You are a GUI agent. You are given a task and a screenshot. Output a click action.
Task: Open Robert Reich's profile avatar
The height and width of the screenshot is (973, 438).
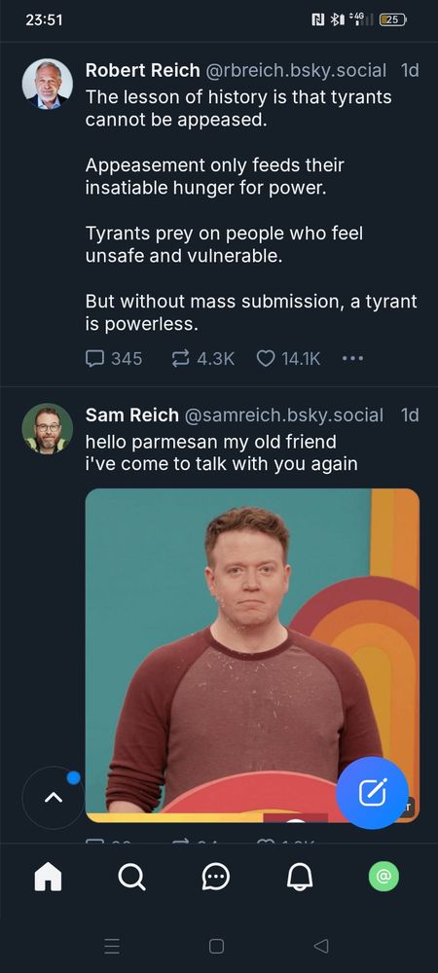(47, 85)
